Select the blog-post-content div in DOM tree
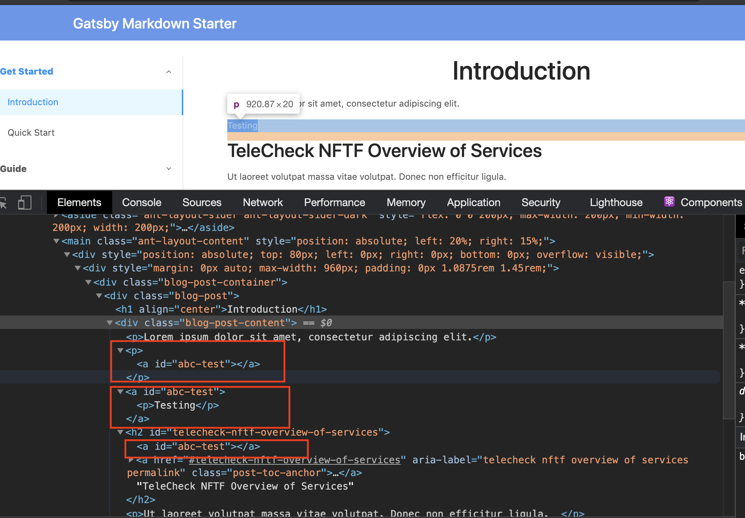Image resolution: width=745 pixels, height=518 pixels. [x=204, y=323]
